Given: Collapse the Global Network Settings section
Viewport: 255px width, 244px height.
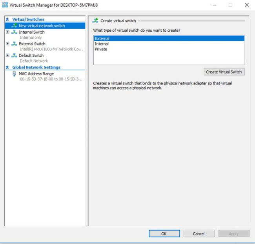Looking at the screenshot, I should (7, 67).
